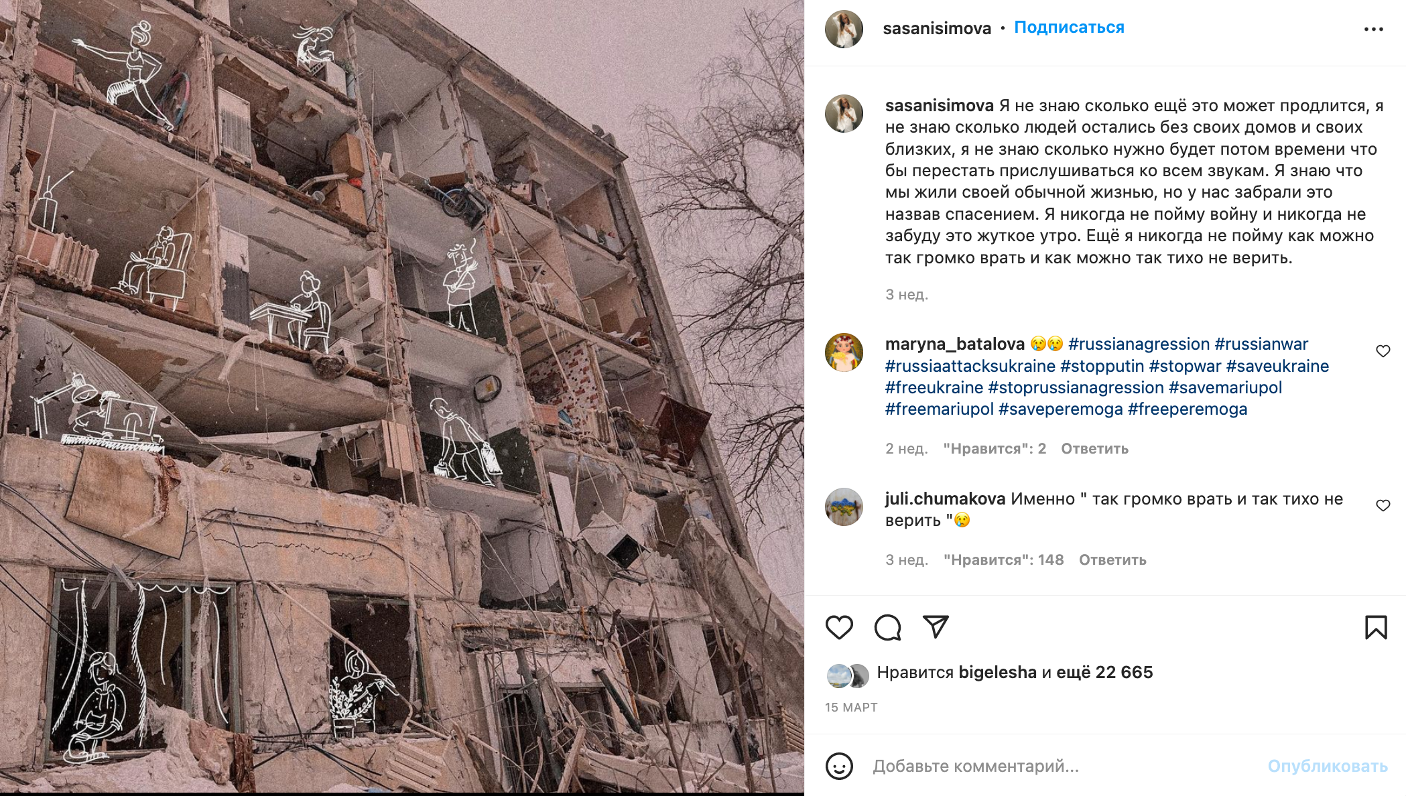This screenshot has width=1406, height=796.
Task: View likes list via ещё 22 665
Action: point(1104,673)
